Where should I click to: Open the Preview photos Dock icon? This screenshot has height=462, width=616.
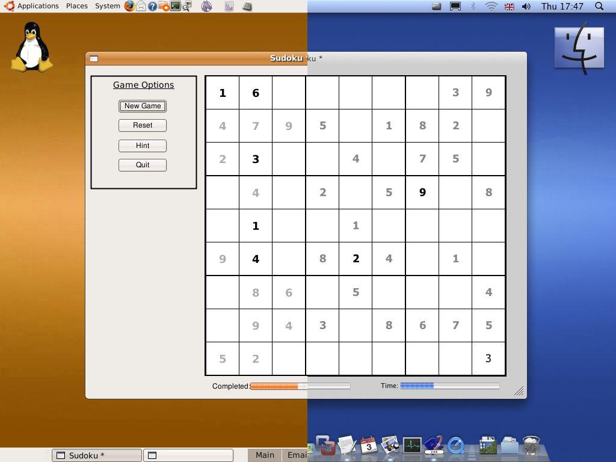(390, 445)
